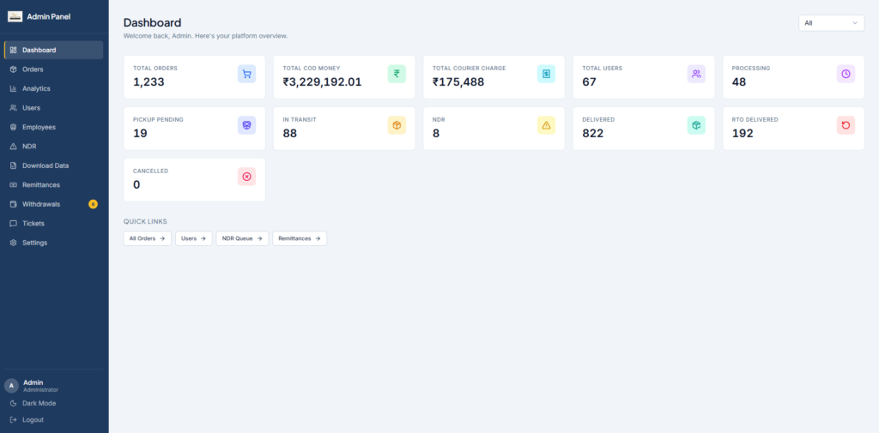This screenshot has height=433, width=879.
Task: Open the All filter dropdown
Action: (831, 23)
